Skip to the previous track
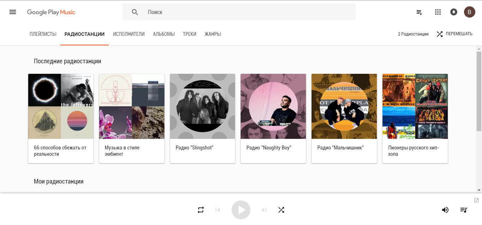This screenshot has width=482, height=225. [218, 210]
